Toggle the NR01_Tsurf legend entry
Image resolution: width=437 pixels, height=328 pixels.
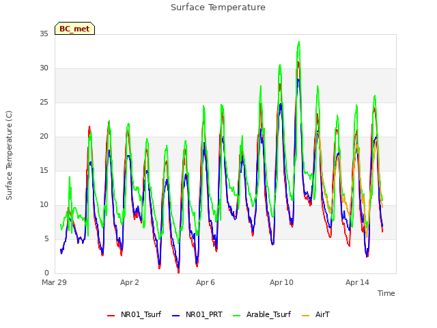pyautogui.click(x=134, y=314)
